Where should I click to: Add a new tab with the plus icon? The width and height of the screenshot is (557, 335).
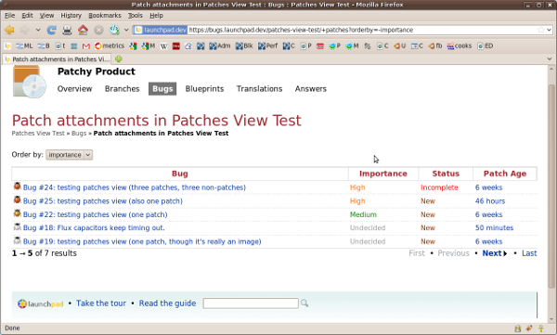119,59
